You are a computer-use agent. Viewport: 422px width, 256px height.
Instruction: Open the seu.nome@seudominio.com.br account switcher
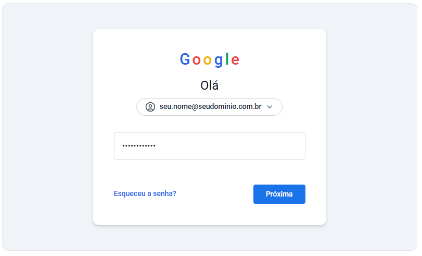click(209, 107)
